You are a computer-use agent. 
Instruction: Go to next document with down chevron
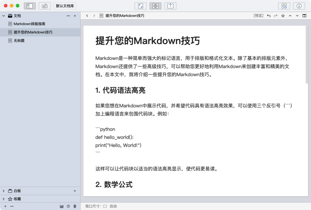[297, 16]
